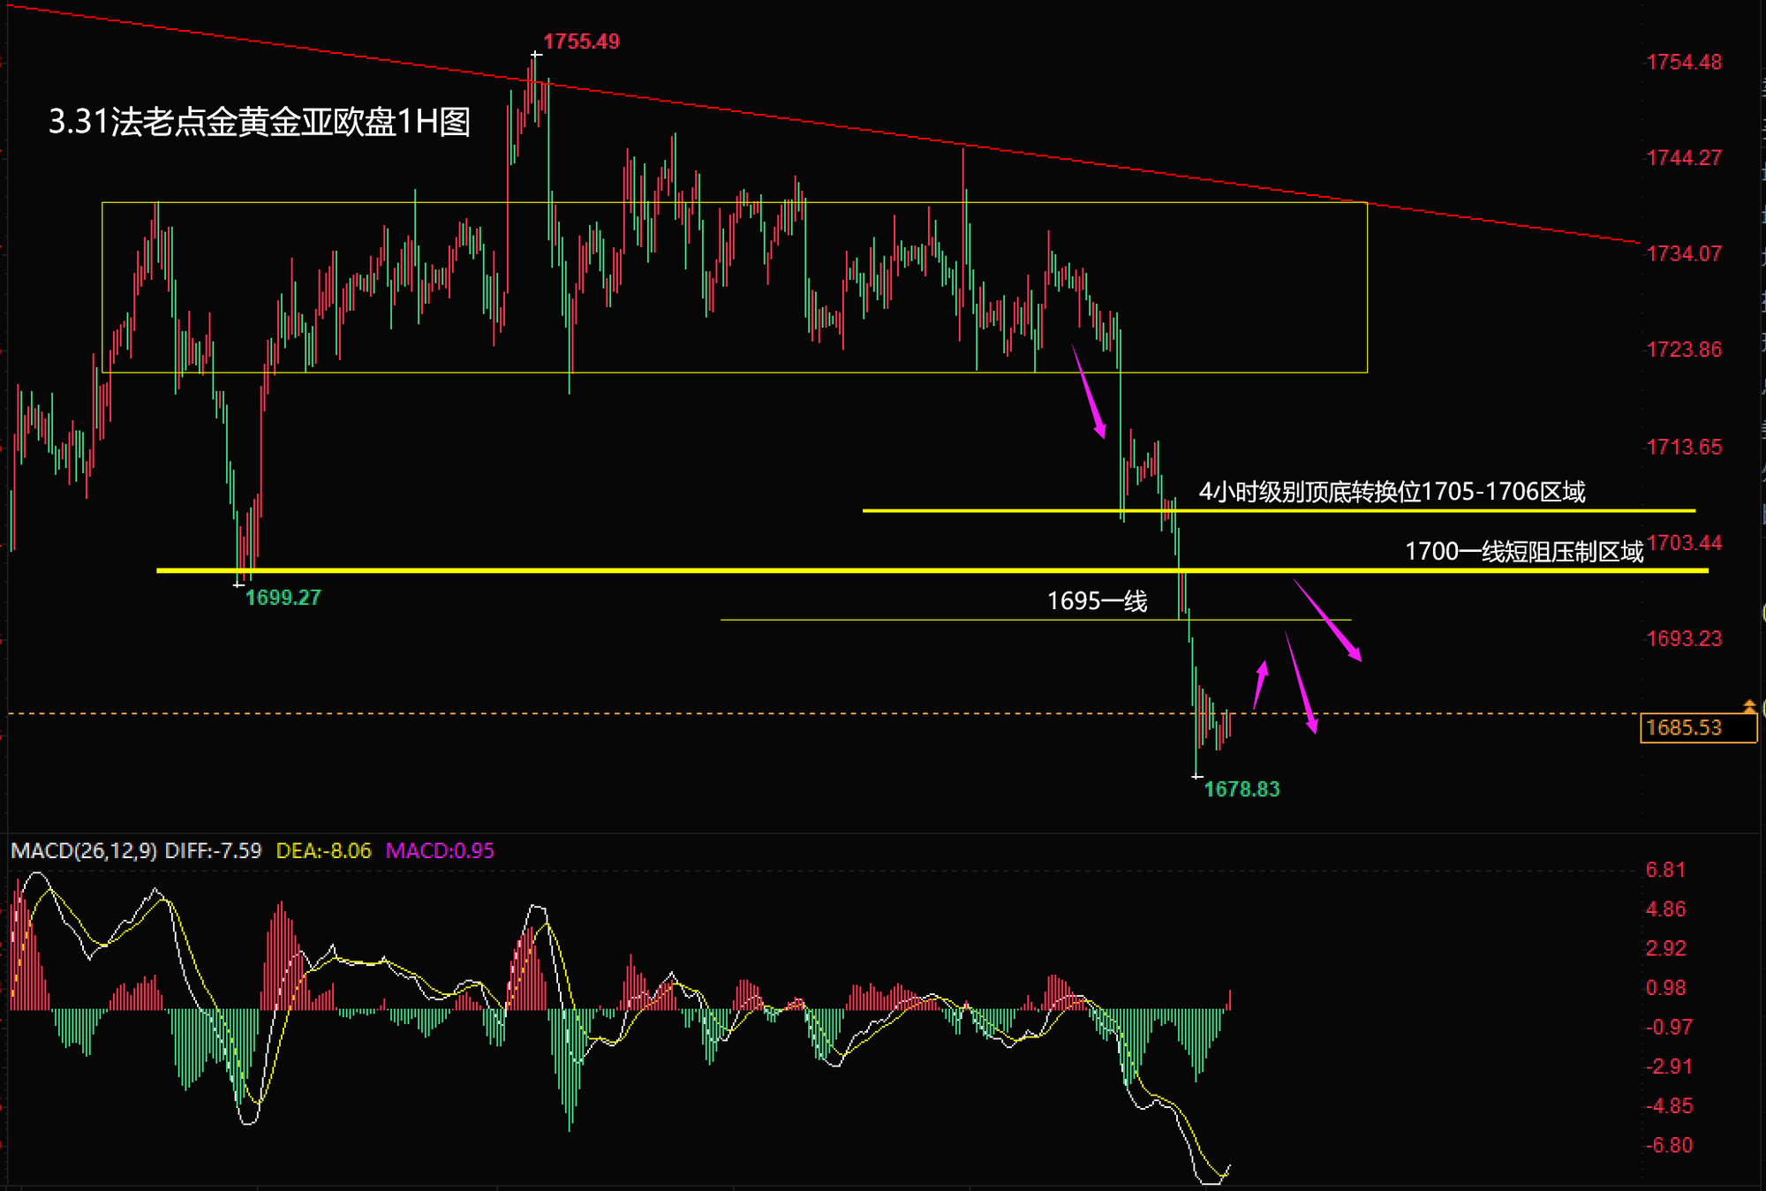The height and width of the screenshot is (1191, 1766).
Task: Click the 1734.07 price axis label
Action: pos(1683,254)
